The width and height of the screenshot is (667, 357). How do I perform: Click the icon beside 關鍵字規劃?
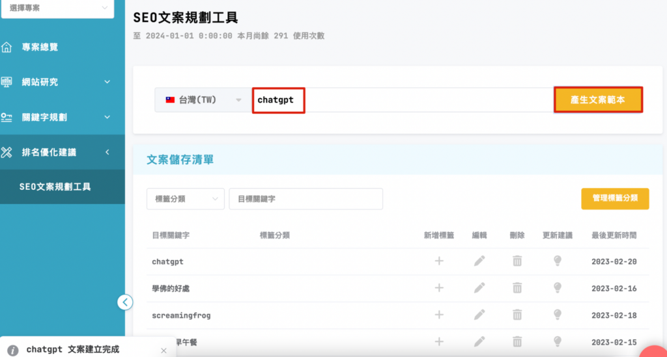pyautogui.click(x=7, y=117)
